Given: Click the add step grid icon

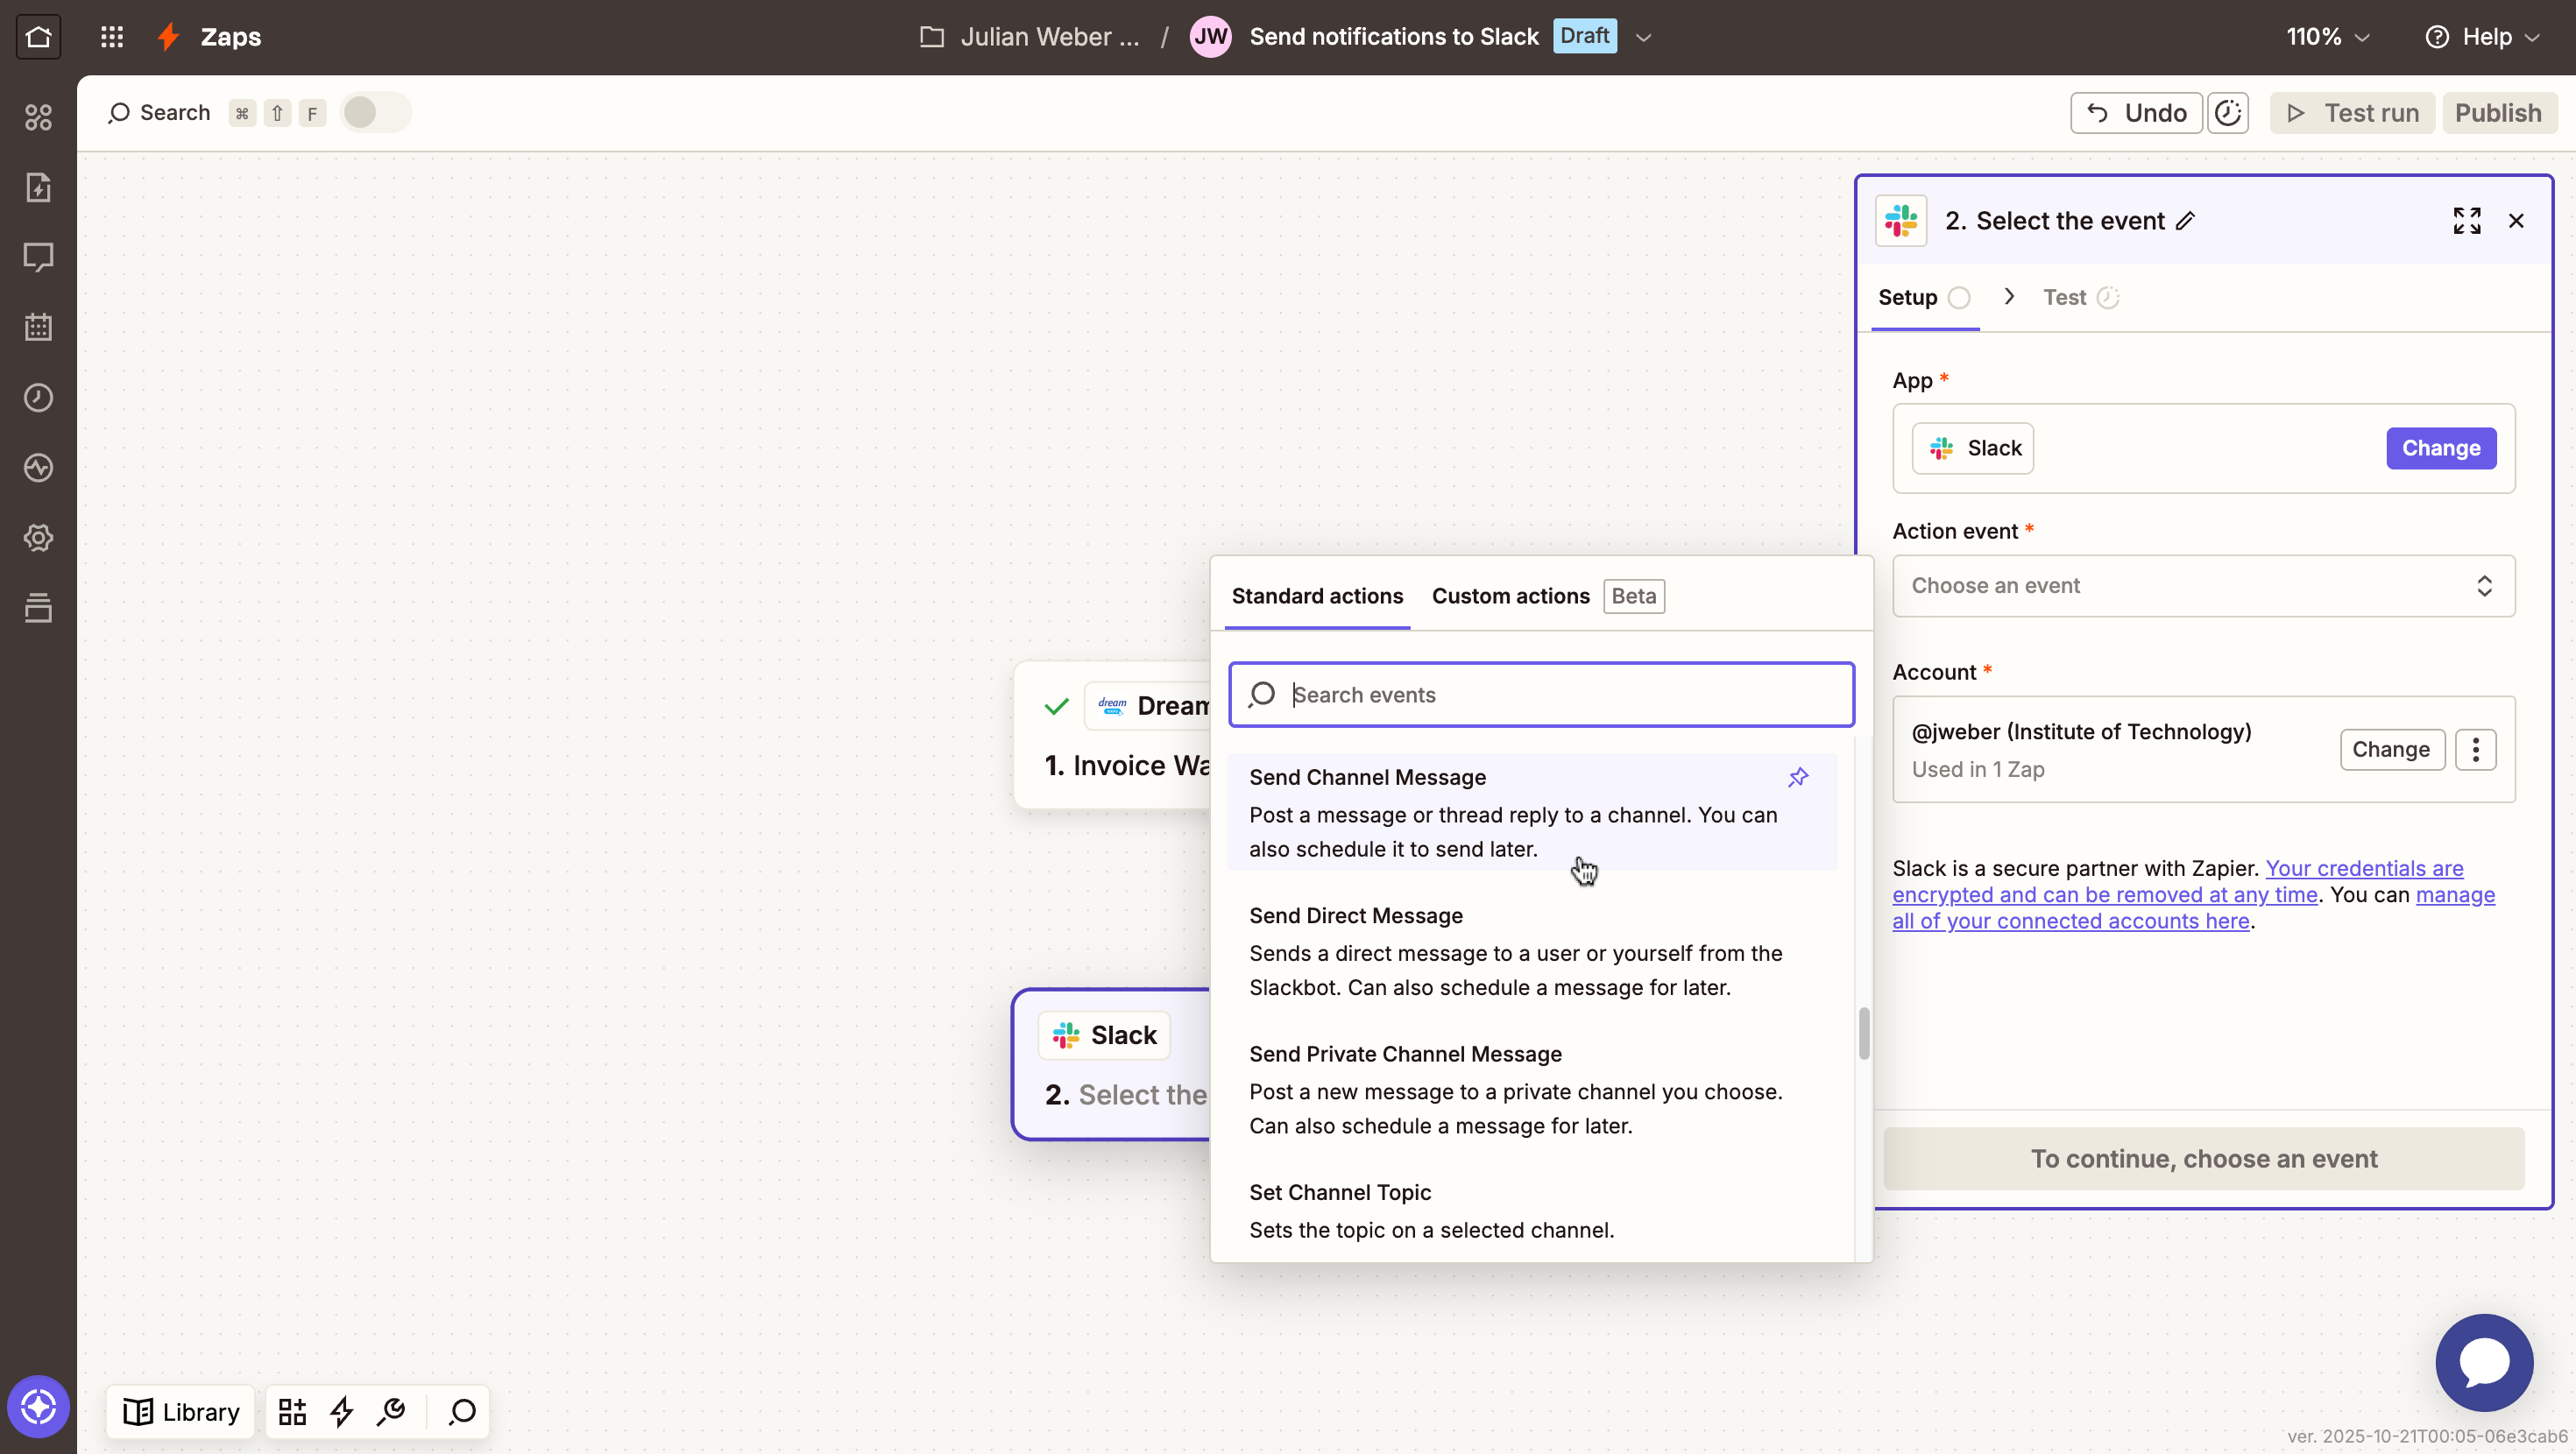Looking at the screenshot, I should pyautogui.click(x=292, y=1411).
